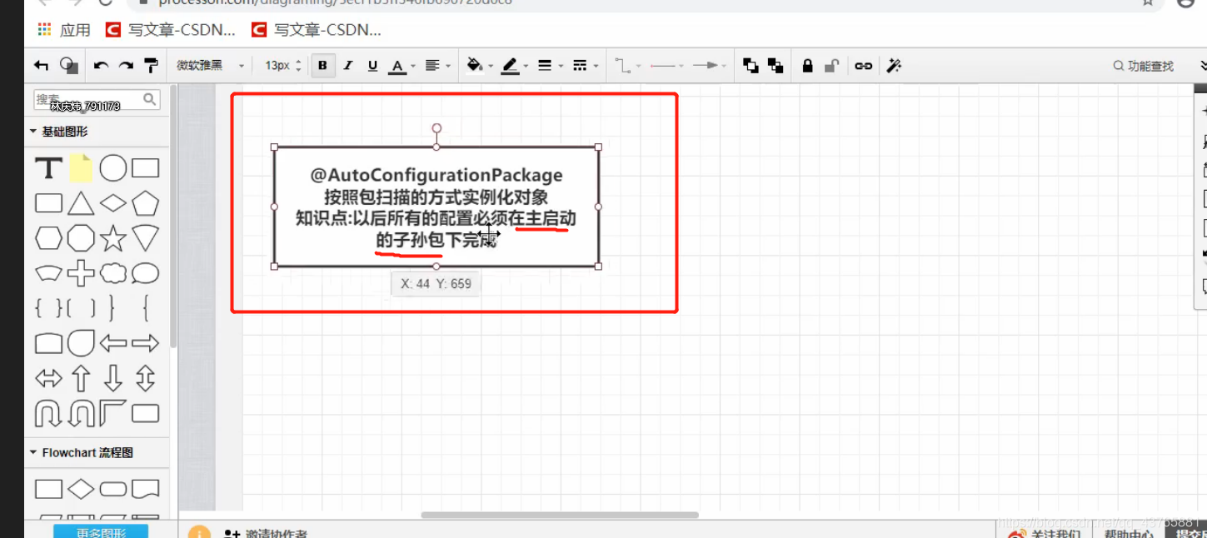This screenshot has width=1207, height=538.
Task: Open the text alignment dropdown
Action: tap(438, 66)
